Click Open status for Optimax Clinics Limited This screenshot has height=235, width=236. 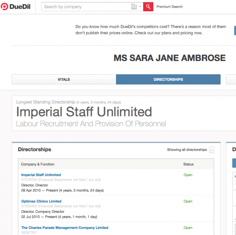(x=188, y=201)
